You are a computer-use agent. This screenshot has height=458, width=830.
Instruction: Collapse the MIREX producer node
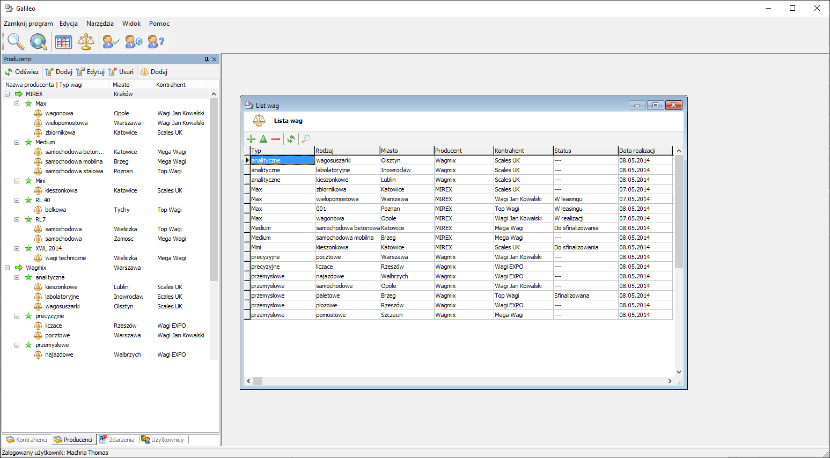point(8,94)
